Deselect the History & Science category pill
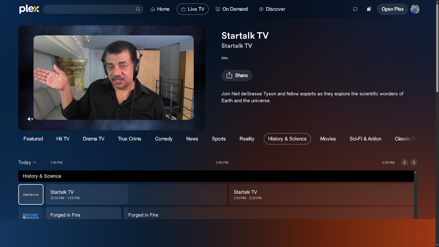 (287, 139)
